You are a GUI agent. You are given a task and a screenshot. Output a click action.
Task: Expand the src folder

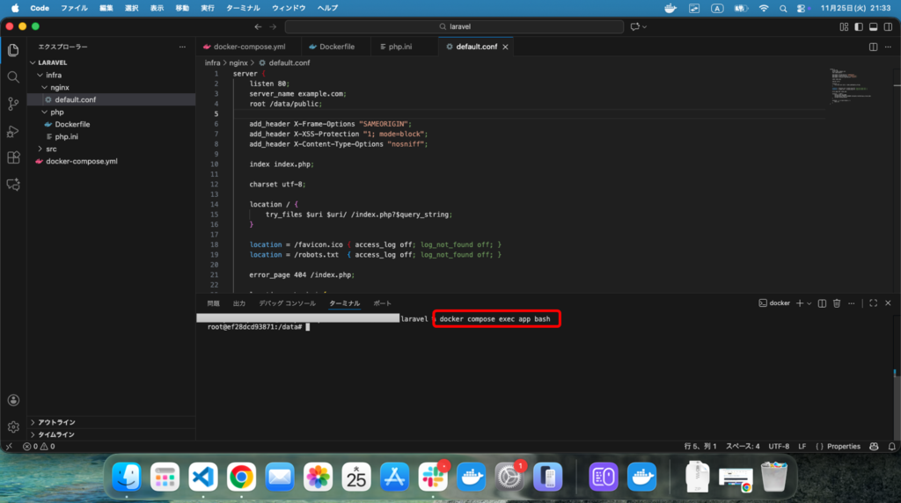tap(51, 149)
